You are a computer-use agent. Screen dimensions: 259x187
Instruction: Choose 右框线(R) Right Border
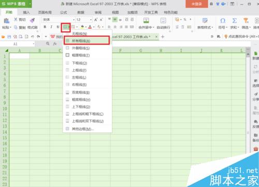click(x=88, y=85)
